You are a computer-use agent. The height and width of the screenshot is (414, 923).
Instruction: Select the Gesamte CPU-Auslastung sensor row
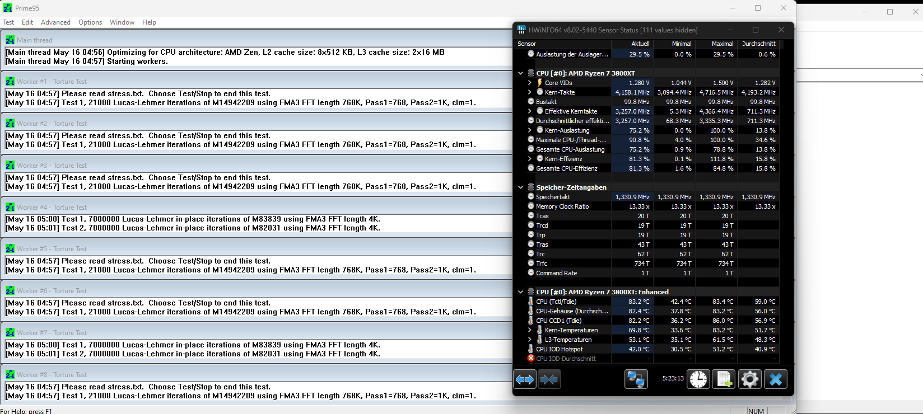click(x=647, y=149)
